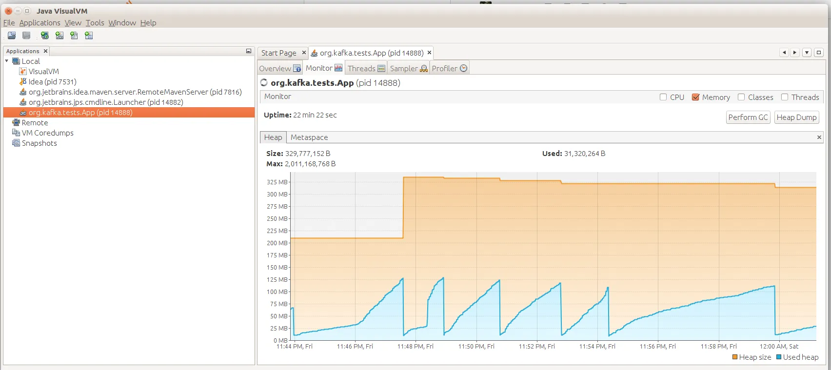
Task: Click the heap Size value 329,777,152 B
Action: 308,154
